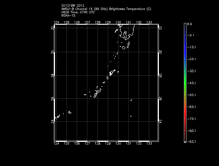Click the 201218W 2012 storm title text
Screen dimensions: 219x166
click(x=72, y=5)
